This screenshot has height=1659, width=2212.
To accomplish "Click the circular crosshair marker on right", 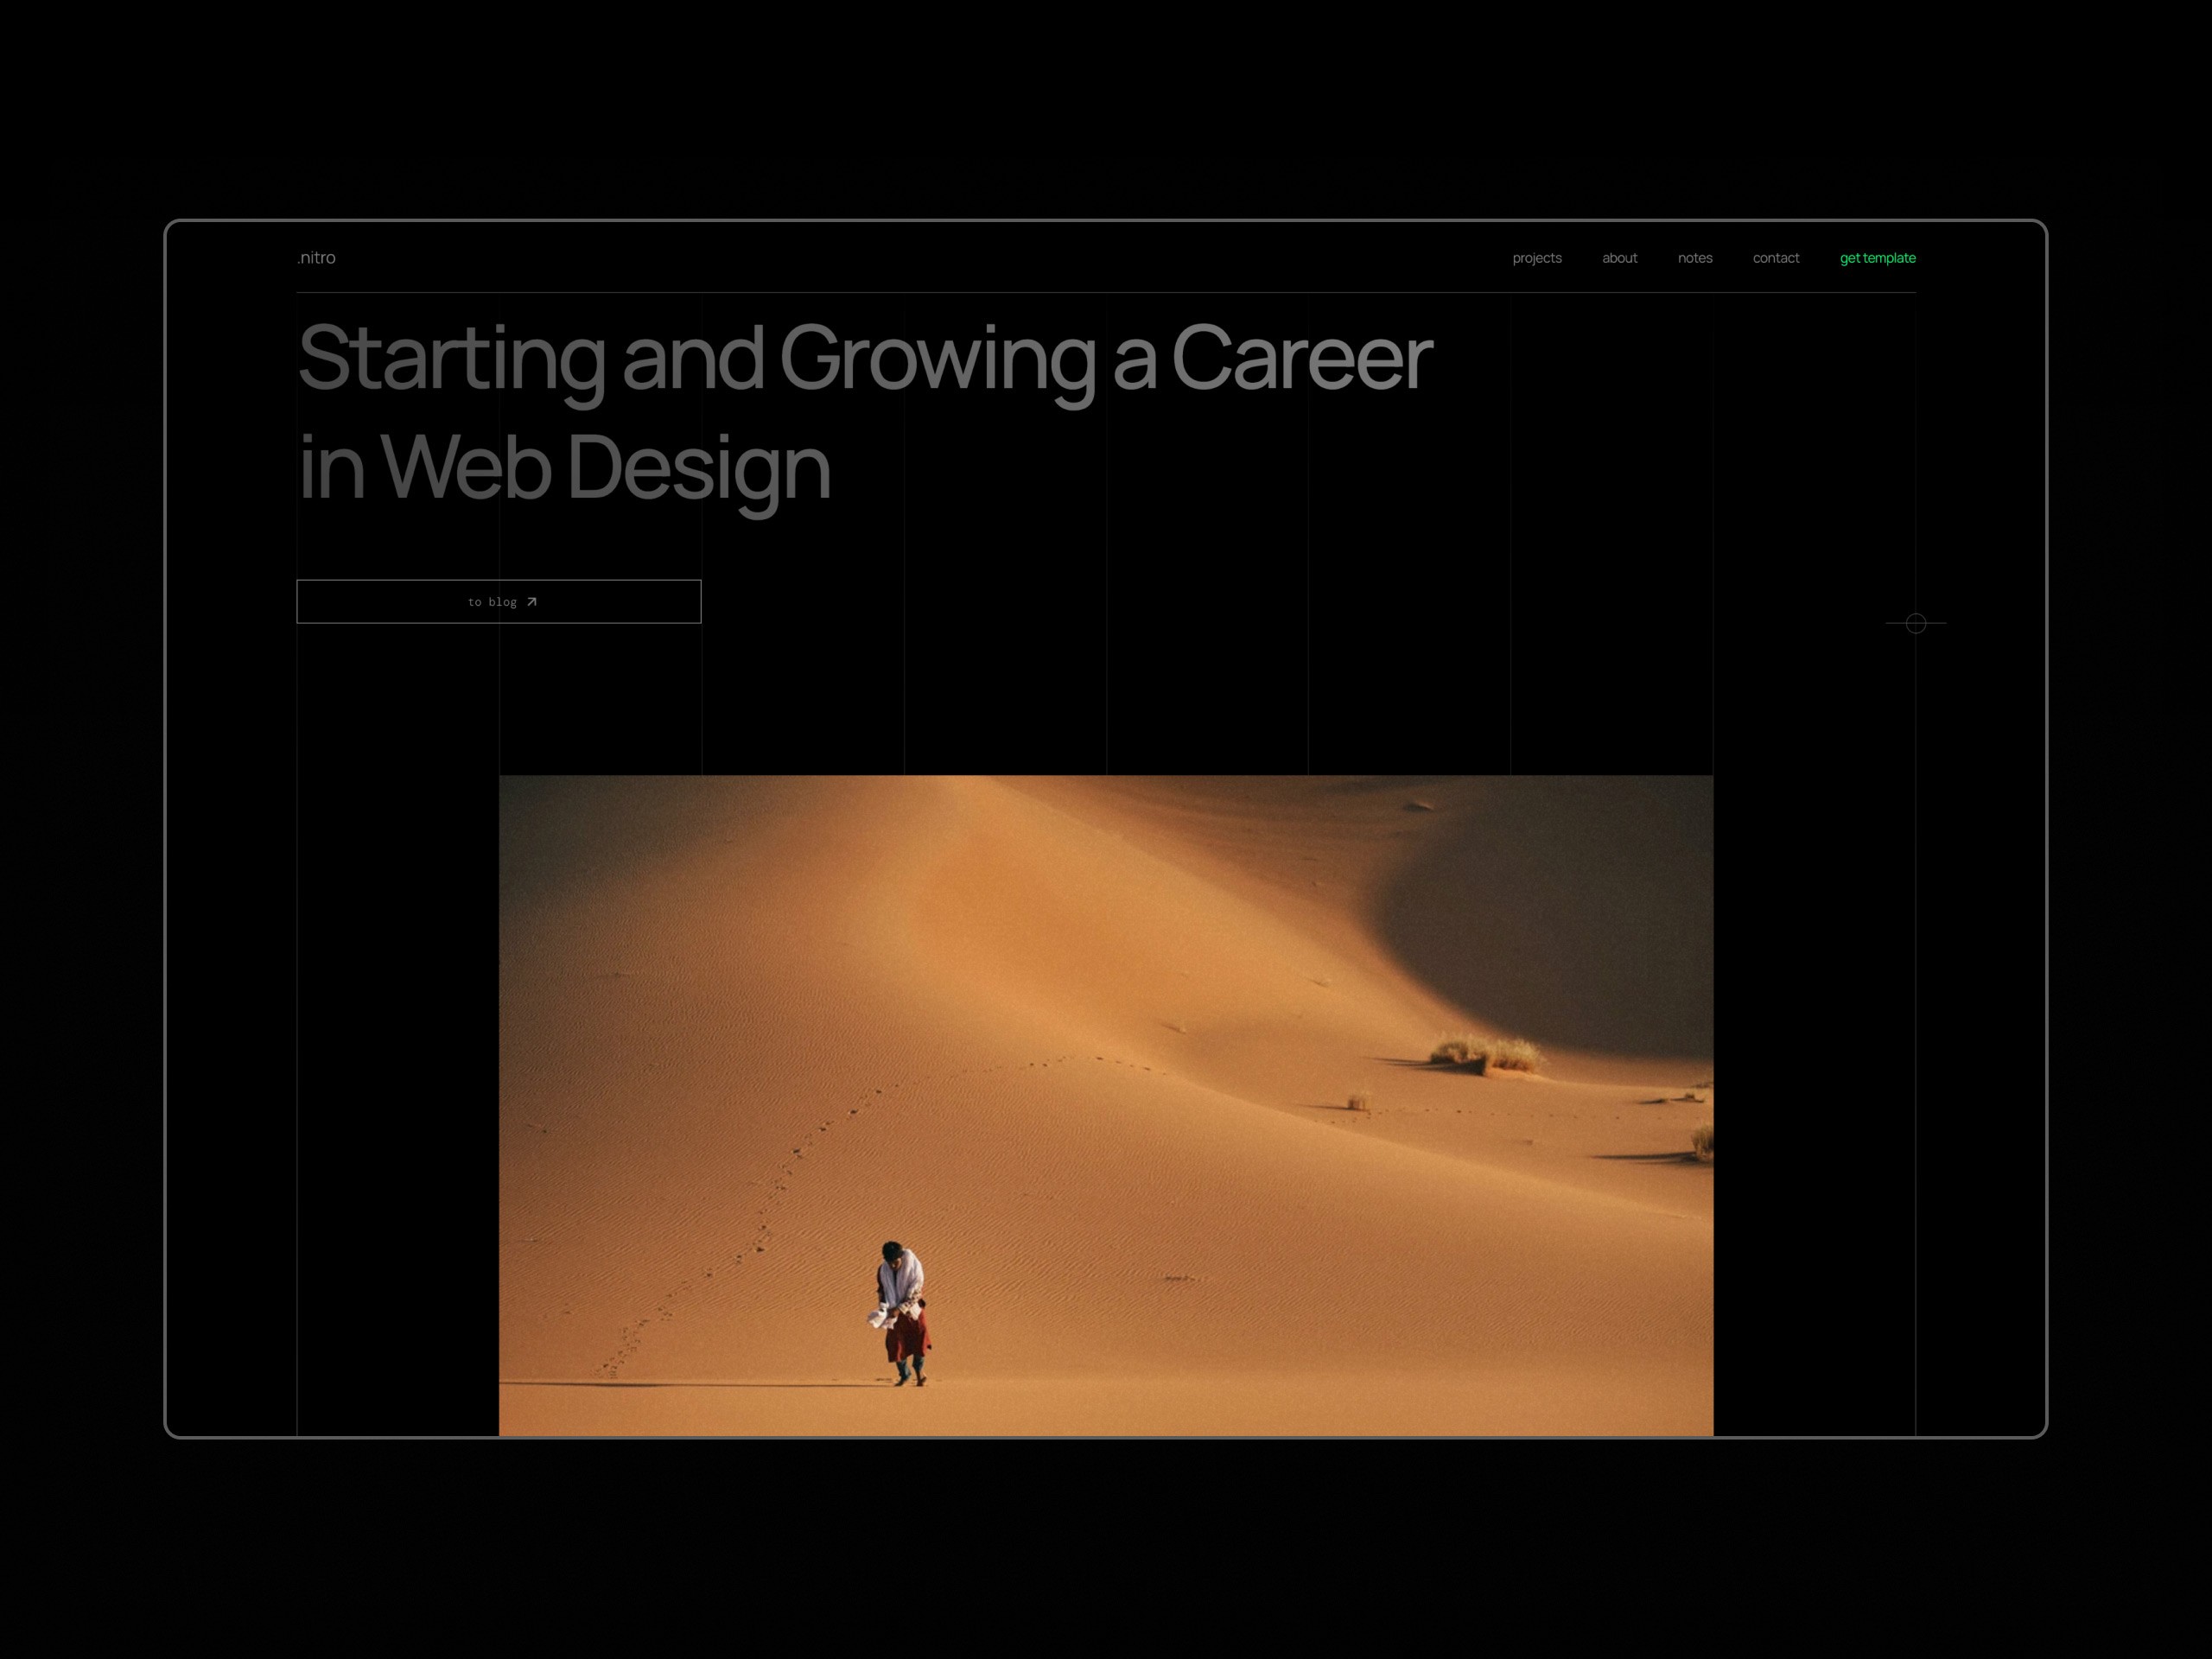I will [1915, 623].
